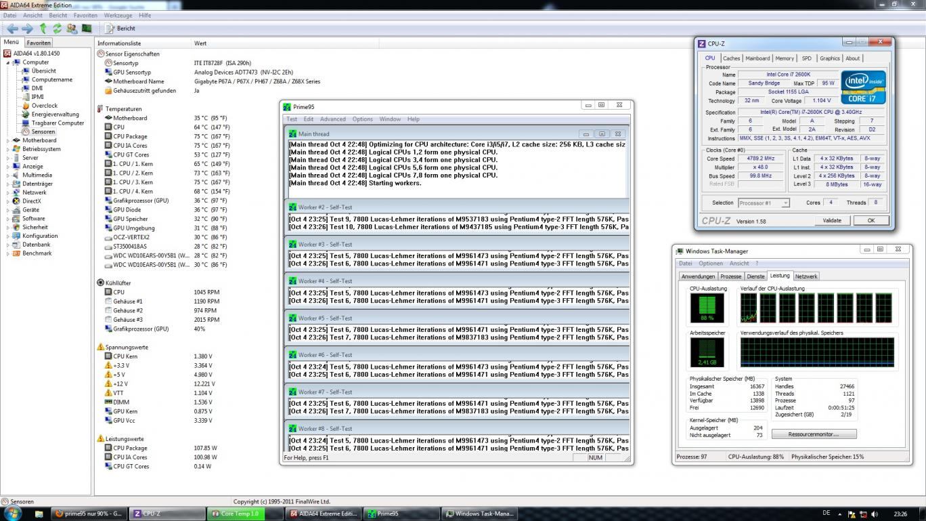926x521 pixels.
Task: Click Intel Core i7 logo in CPU-Z
Action: coord(863,87)
